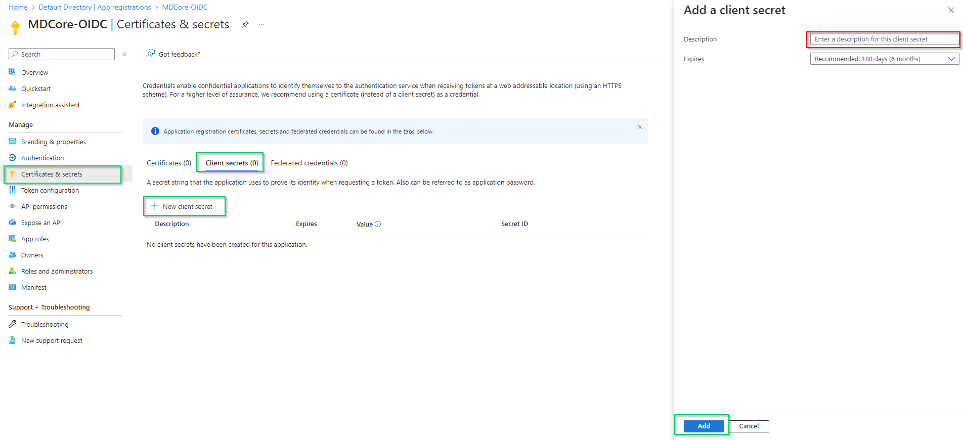The width and height of the screenshot is (963, 440).
Task: Click the API permissions icon
Action: 12,206
